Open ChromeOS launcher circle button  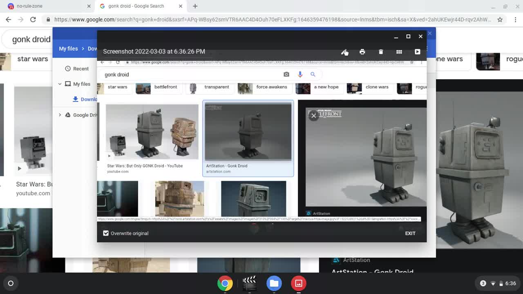[11, 283]
